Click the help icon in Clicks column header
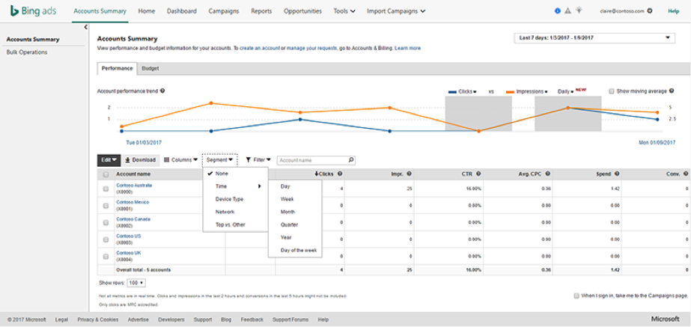Viewport: 691px width, 327px height. [x=340, y=174]
